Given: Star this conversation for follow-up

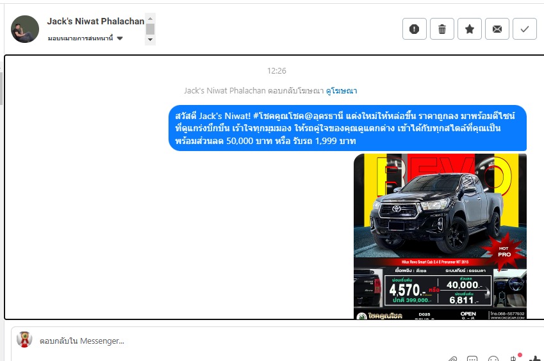Looking at the screenshot, I should (469, 29).
